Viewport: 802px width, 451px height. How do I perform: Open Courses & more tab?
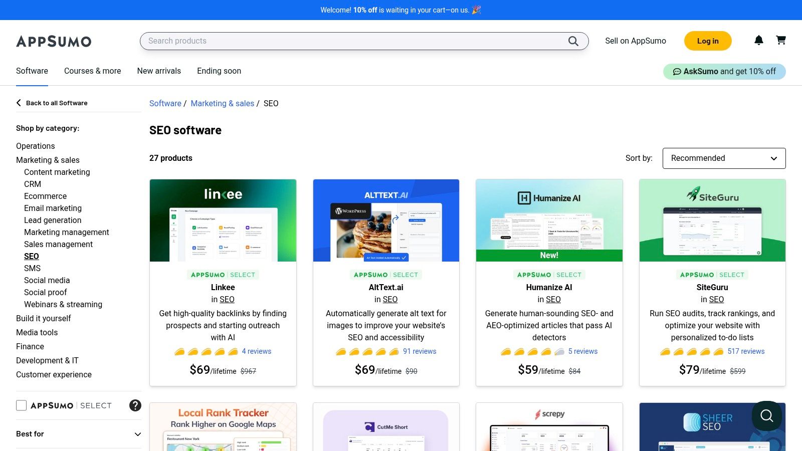point(93,71)
